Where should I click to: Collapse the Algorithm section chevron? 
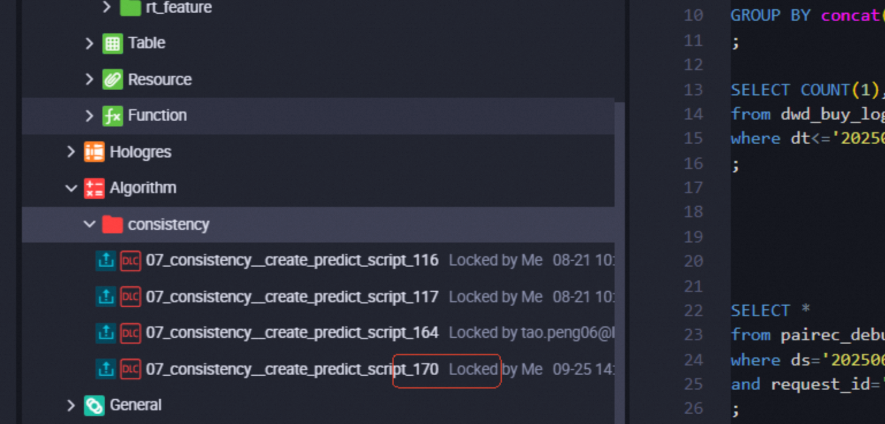click(x=71, y=188)
